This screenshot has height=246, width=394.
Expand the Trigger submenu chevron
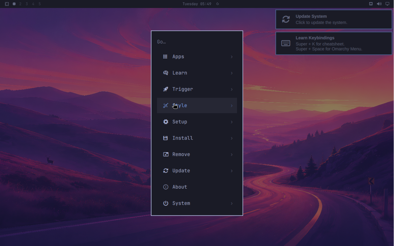[232, 89]
